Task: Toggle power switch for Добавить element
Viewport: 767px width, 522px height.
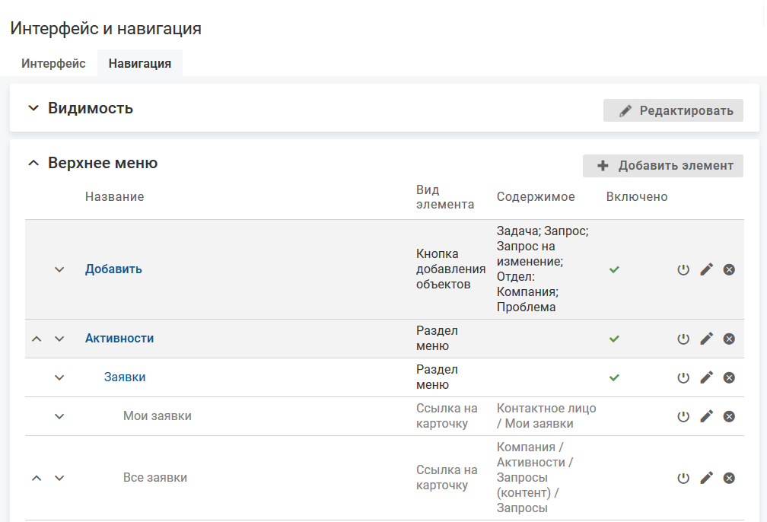Action: (683, 269)
